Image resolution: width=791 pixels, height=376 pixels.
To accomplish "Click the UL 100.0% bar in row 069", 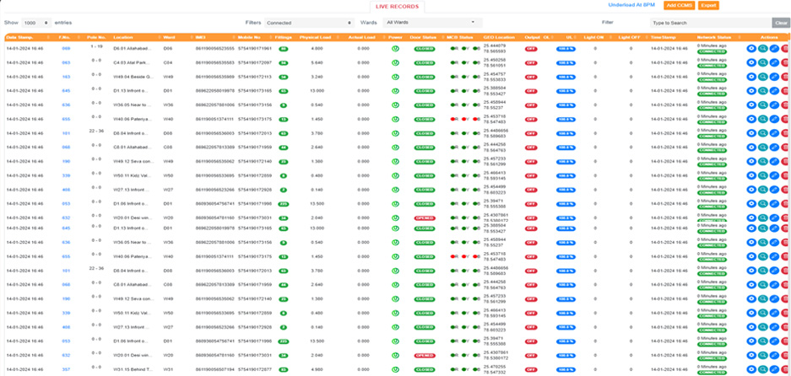I will pos(566,49).
